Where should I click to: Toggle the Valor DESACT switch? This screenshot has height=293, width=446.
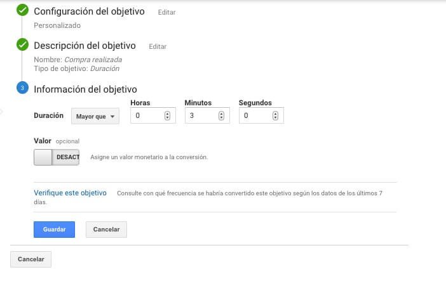[x=57, y=157]
